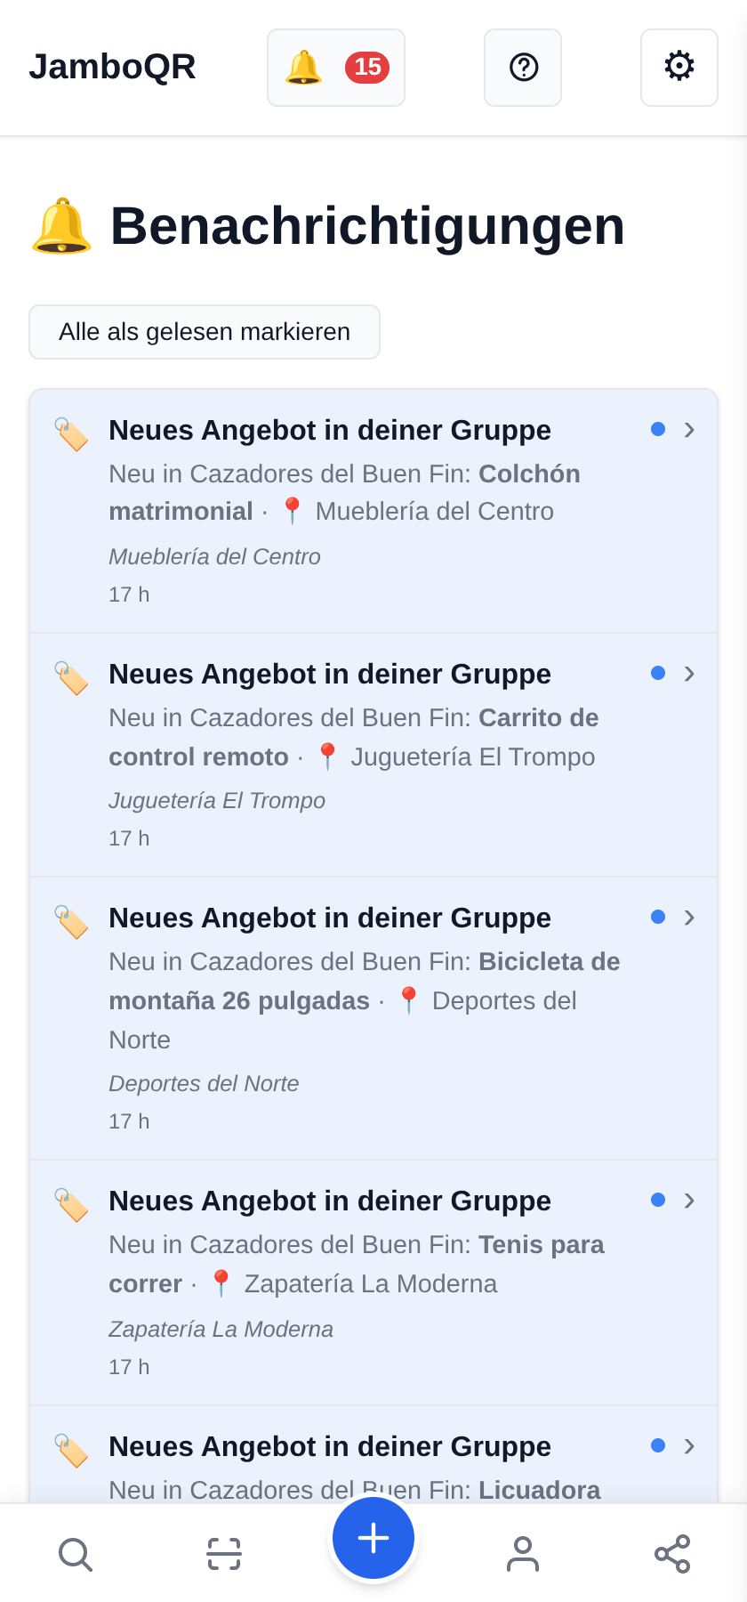Image resolution: width=747 pixels, height=1602 pixels.
Task: Tap the search icon in bottom bar
Action: pos(75,1554)
